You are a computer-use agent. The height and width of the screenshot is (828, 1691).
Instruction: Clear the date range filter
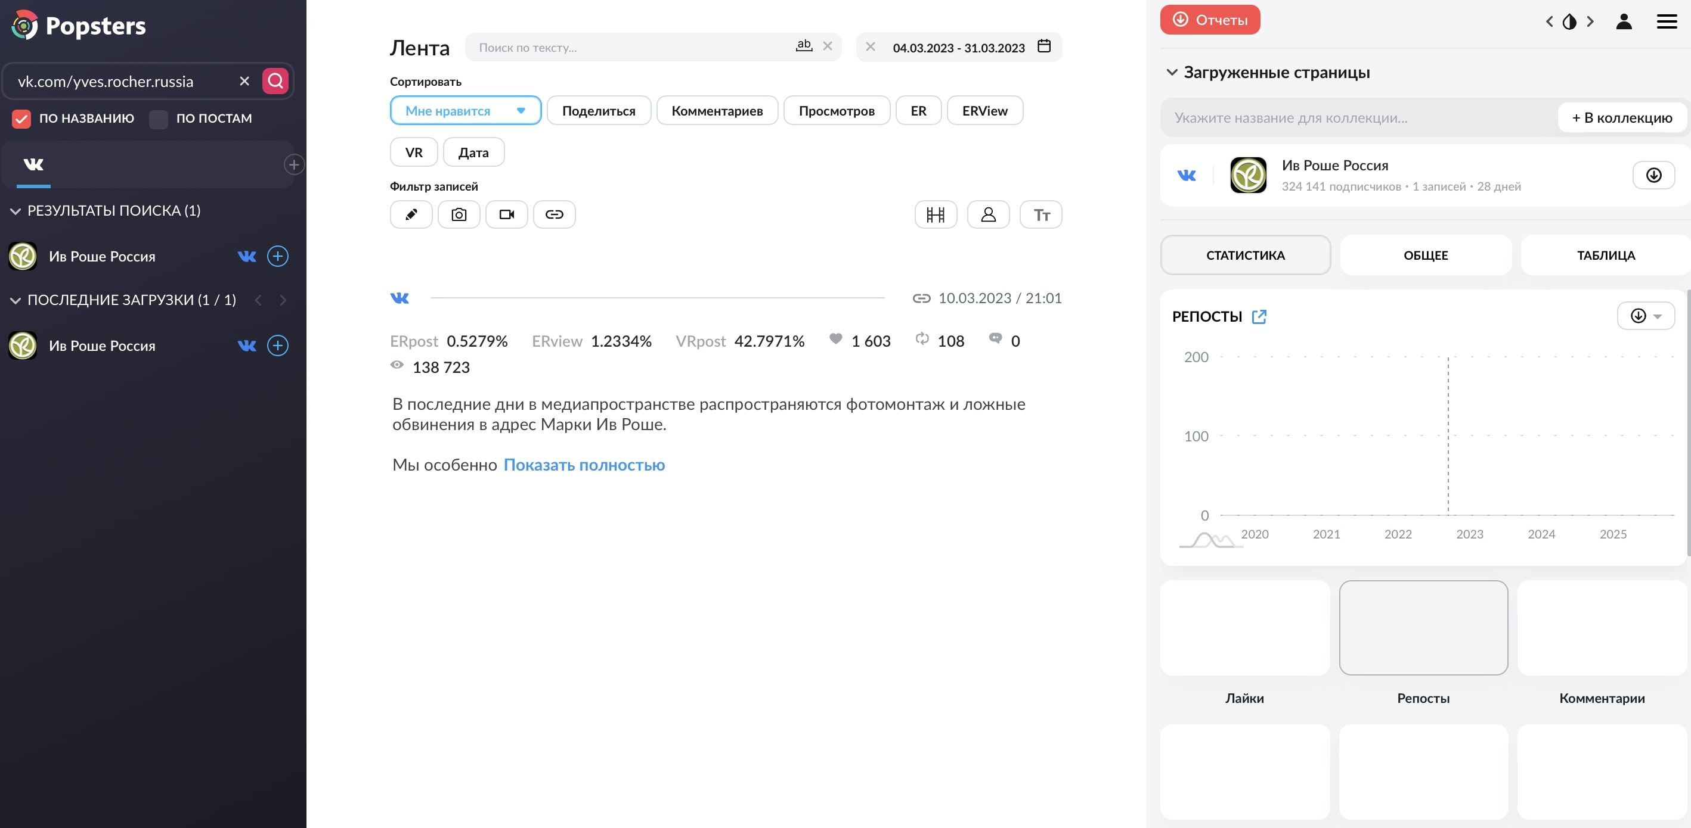click(871, 46)
